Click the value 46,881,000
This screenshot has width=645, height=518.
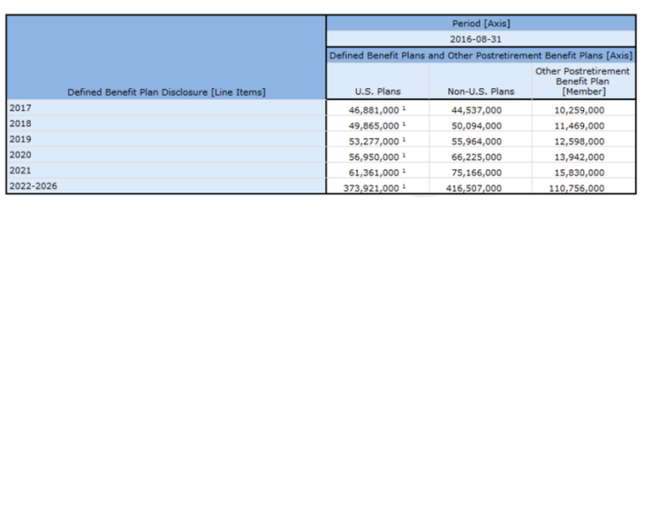pyautogui.click(x=373, y=110)
